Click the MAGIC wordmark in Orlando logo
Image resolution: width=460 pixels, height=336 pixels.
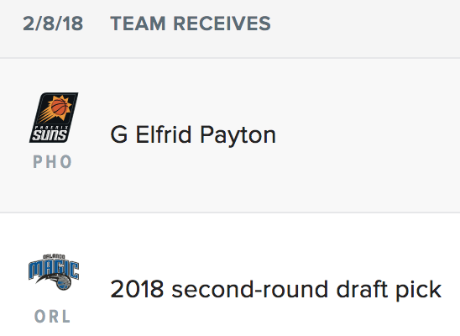pyautogui.click(x=54, y=270)
